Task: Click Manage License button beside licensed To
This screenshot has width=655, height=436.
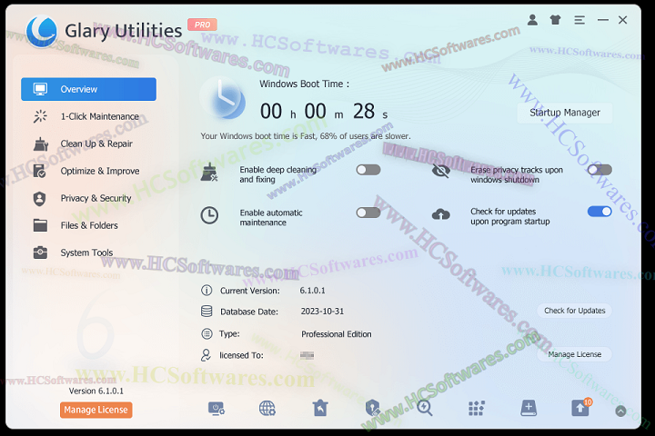Action: (x=574, y=354)
